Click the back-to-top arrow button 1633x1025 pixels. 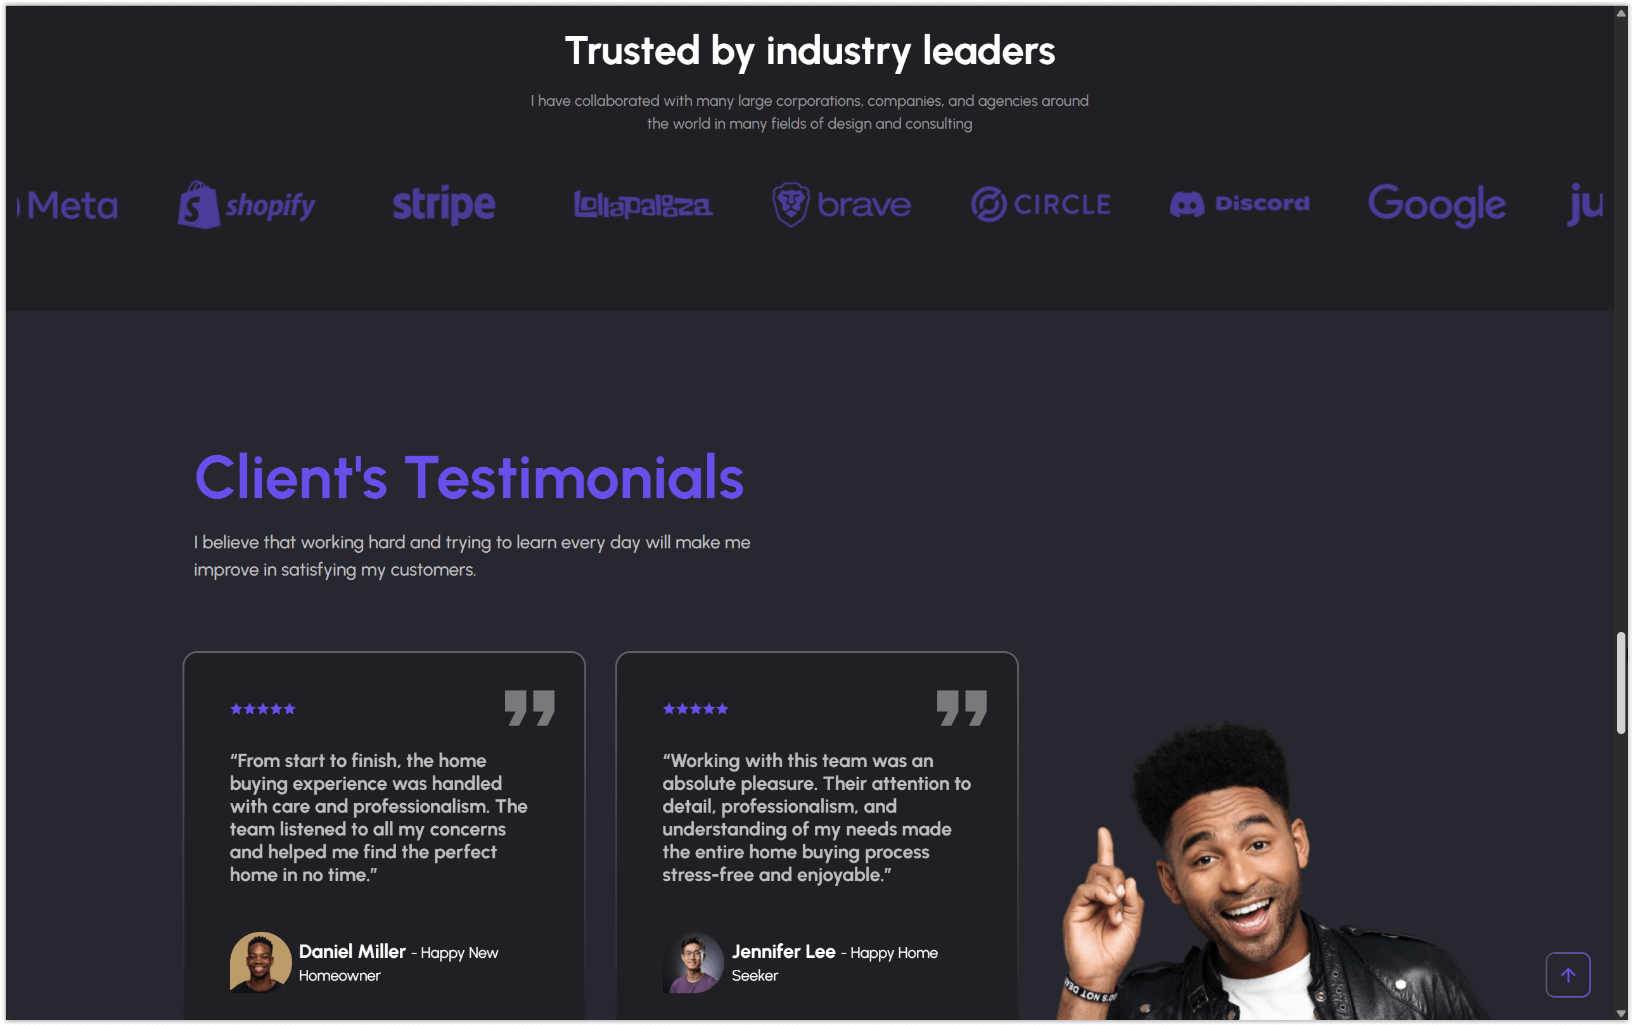[1567, 975]
